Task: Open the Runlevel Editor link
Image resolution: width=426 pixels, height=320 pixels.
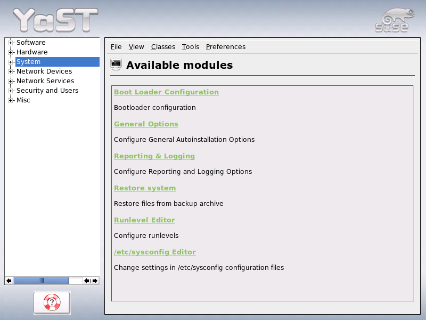Action: (x=144, y=220)
